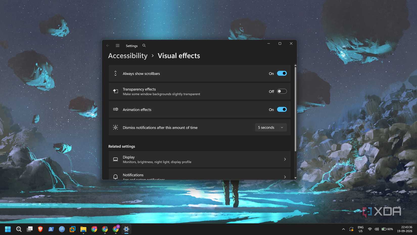Click the 'Always show scrollbars' label
The image size is (417, 235).
click(x=141, y=74)
